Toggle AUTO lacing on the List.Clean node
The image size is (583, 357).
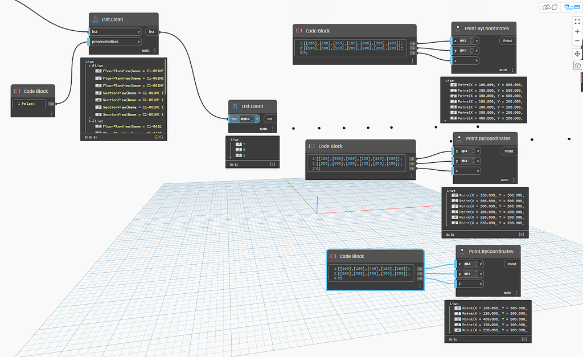(x=145, y=51)
